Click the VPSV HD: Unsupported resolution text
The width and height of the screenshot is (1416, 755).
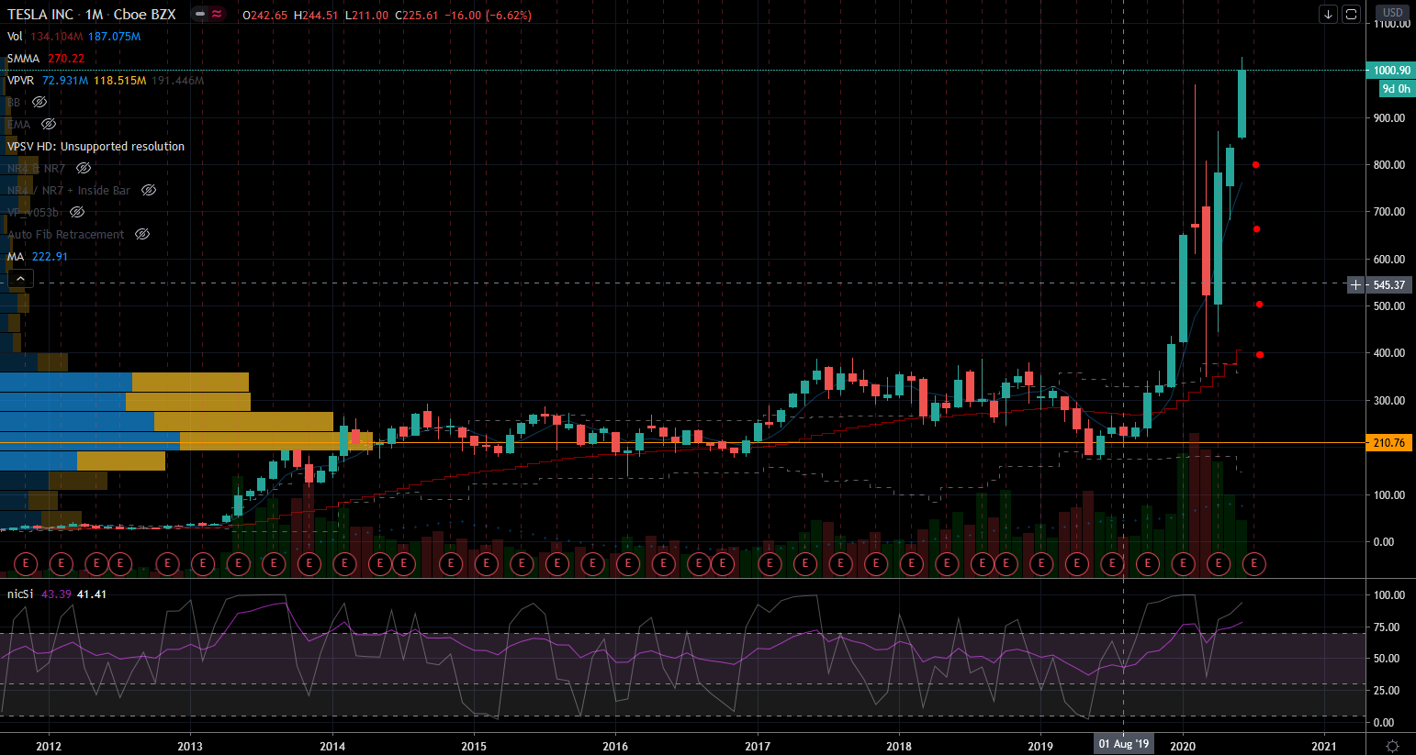click(x=96, y=146)
